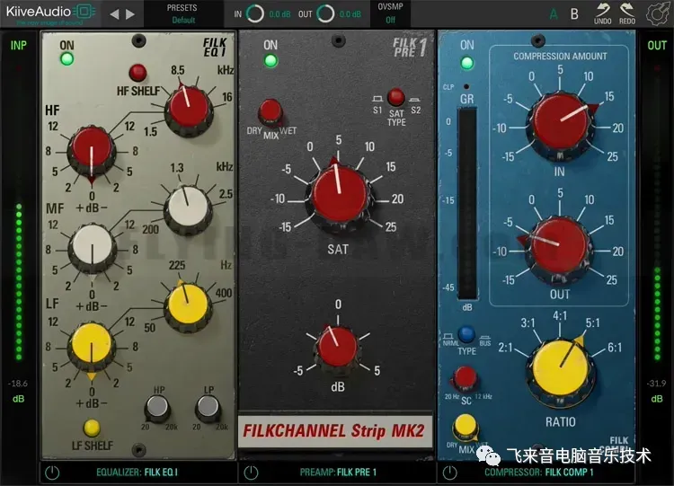This screenshot has width=674, height=486.
Task: Click the compression amount OUT knob
Action: tap(560, 250)
